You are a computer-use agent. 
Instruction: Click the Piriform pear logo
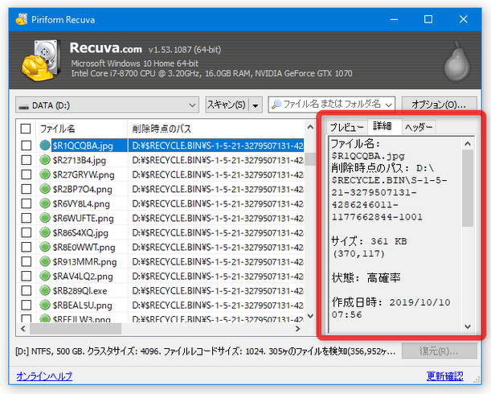[x=457, y=61]
